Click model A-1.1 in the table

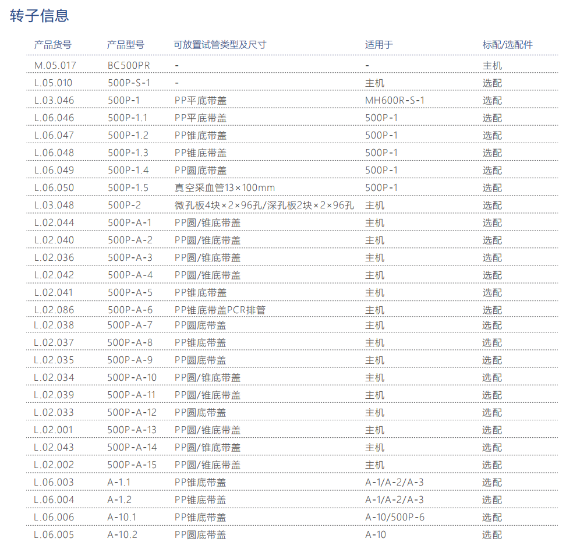click(119, 483)
